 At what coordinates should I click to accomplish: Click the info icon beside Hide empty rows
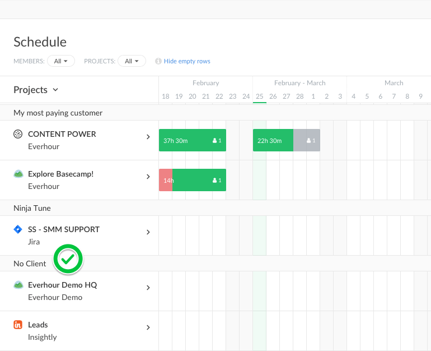pos(158,61)
